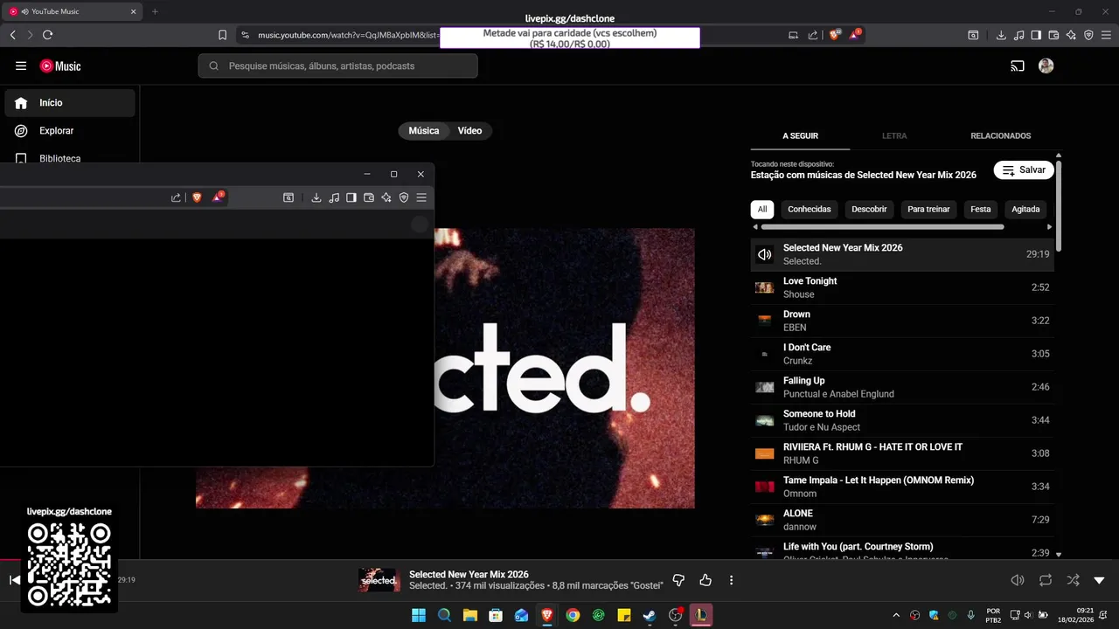Image resolution: width=1119 pixels, height=629 pixels.
Task: Bookmark this page in the main browser
Action: point(222,35)
